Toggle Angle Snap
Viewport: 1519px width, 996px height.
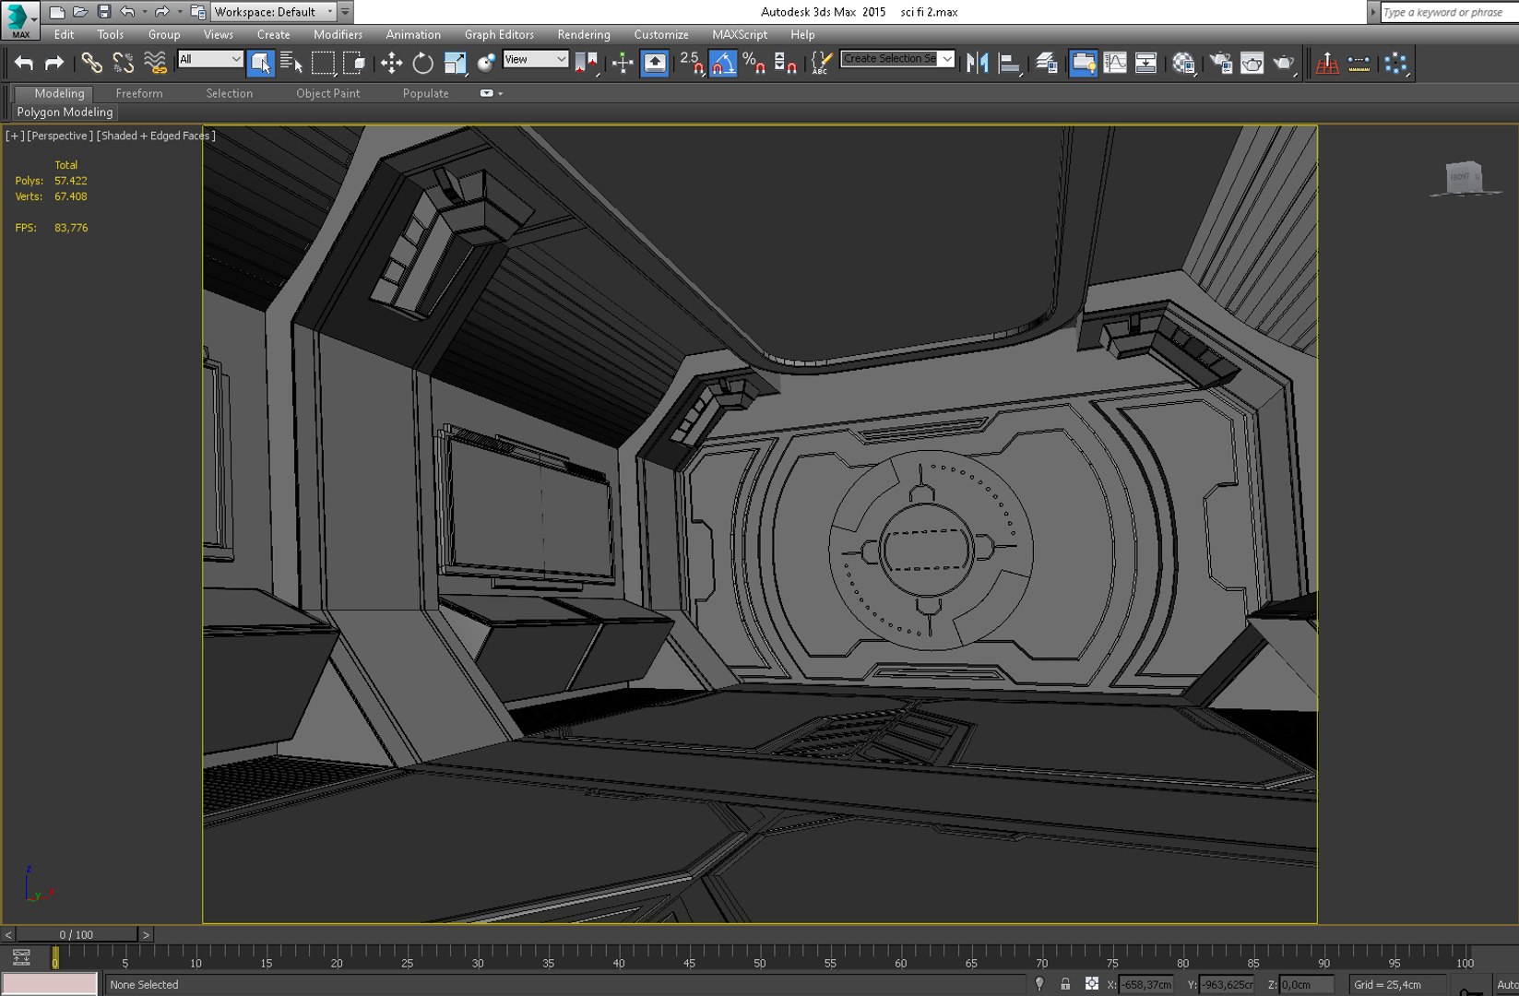point(723,63)
